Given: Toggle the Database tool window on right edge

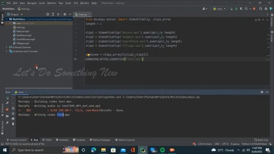Looking at the screenshot, I should pyautogui.click(x=272, y=20).
